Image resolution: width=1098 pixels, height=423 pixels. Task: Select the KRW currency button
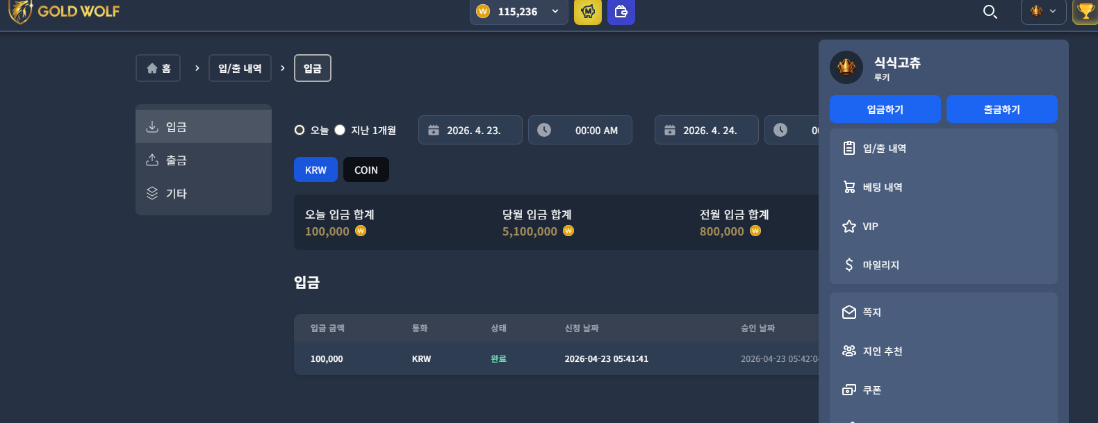(316, 169)
